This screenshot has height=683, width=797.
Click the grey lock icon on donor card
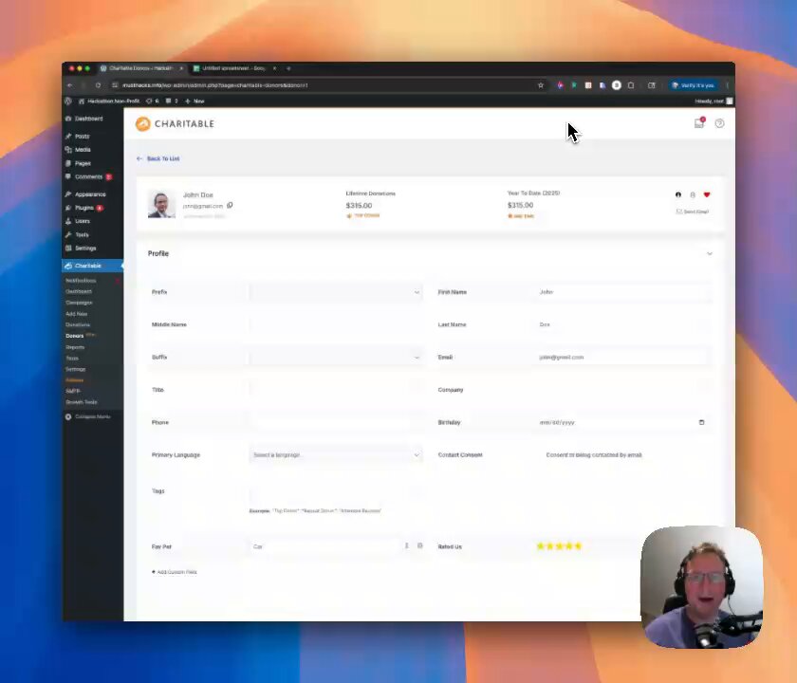[693, 194]
